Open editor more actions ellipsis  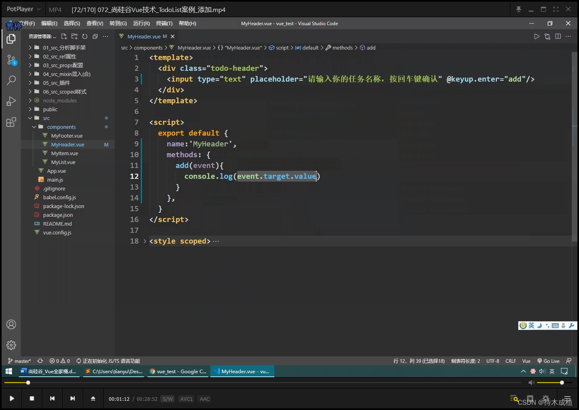(x=568, y=36)
